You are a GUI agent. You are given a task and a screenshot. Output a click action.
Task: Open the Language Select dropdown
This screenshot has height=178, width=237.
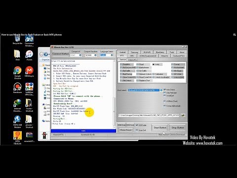(112, 55)
